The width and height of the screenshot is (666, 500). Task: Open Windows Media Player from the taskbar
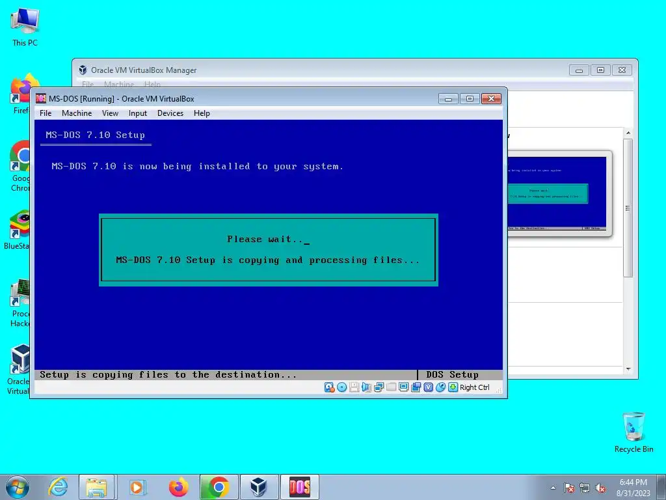(x=137, y=487)
